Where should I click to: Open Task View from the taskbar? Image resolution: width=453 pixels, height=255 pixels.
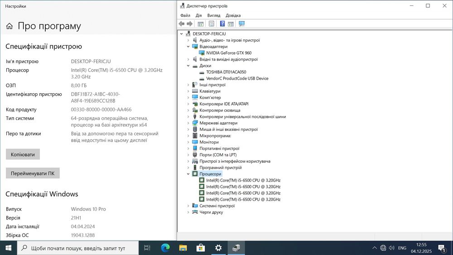point(147,248)
